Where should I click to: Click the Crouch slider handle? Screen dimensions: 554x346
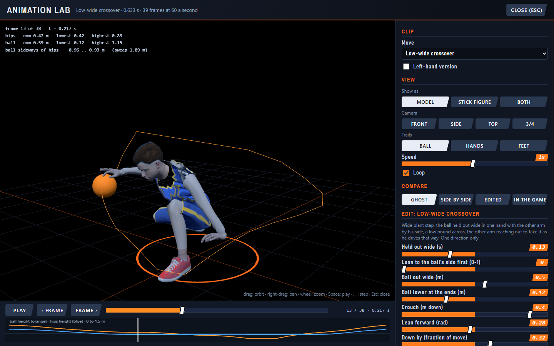click(x=530, y=314)
